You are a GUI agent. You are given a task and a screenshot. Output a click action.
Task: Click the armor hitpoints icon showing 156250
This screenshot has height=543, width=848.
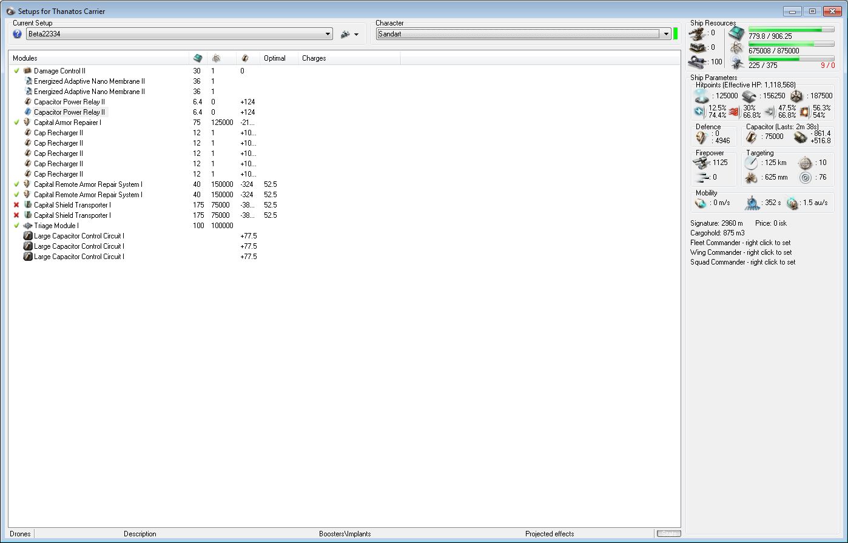pyautogui.click(x=749, y=96)
